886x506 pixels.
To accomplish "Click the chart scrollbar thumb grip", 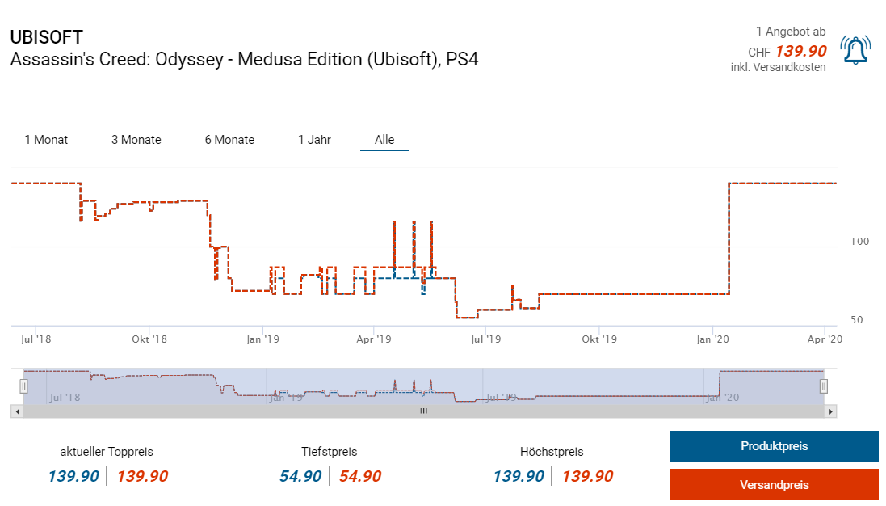I will coord(423,411).
